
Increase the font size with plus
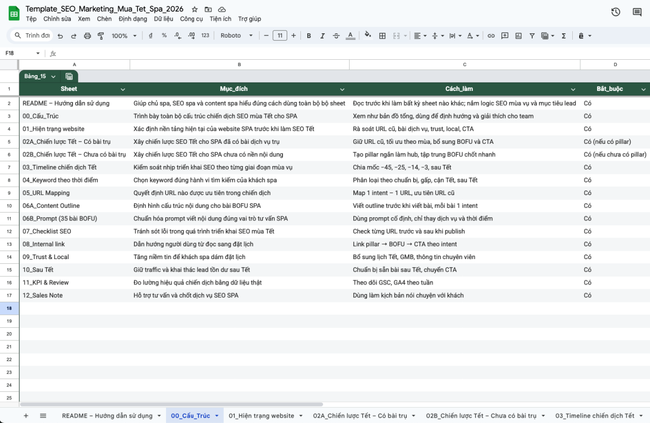(294, 35)
